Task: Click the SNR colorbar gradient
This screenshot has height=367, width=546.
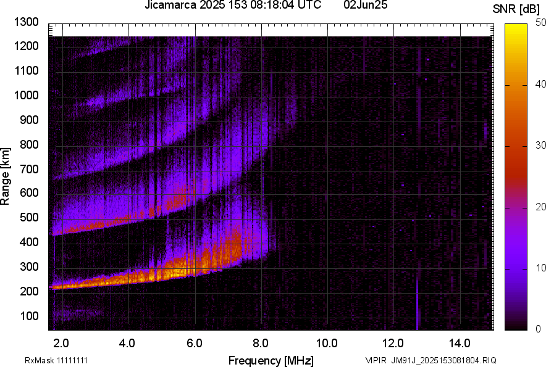Action: pyautogui.click(x=516, y=177)
